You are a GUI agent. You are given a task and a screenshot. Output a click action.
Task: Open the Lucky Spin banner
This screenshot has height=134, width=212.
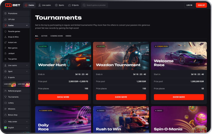tap(9, 84)
